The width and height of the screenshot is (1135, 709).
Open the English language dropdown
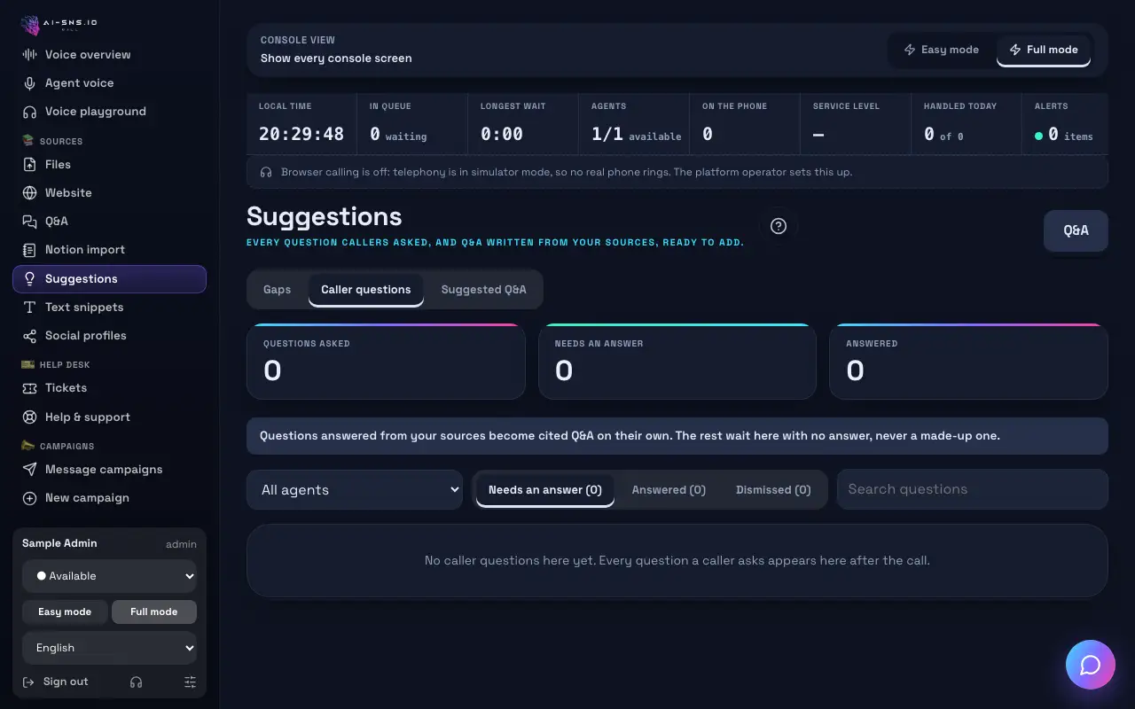coord(109,648)
